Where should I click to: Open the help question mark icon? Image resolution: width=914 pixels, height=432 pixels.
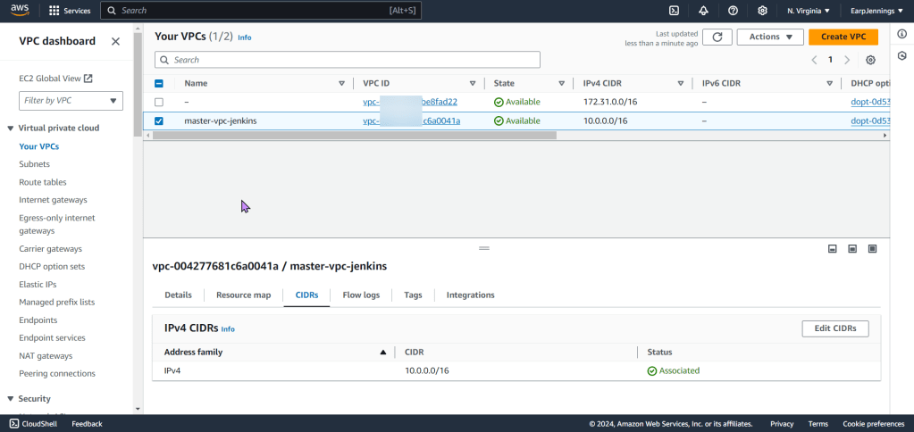tap(733, 11)
